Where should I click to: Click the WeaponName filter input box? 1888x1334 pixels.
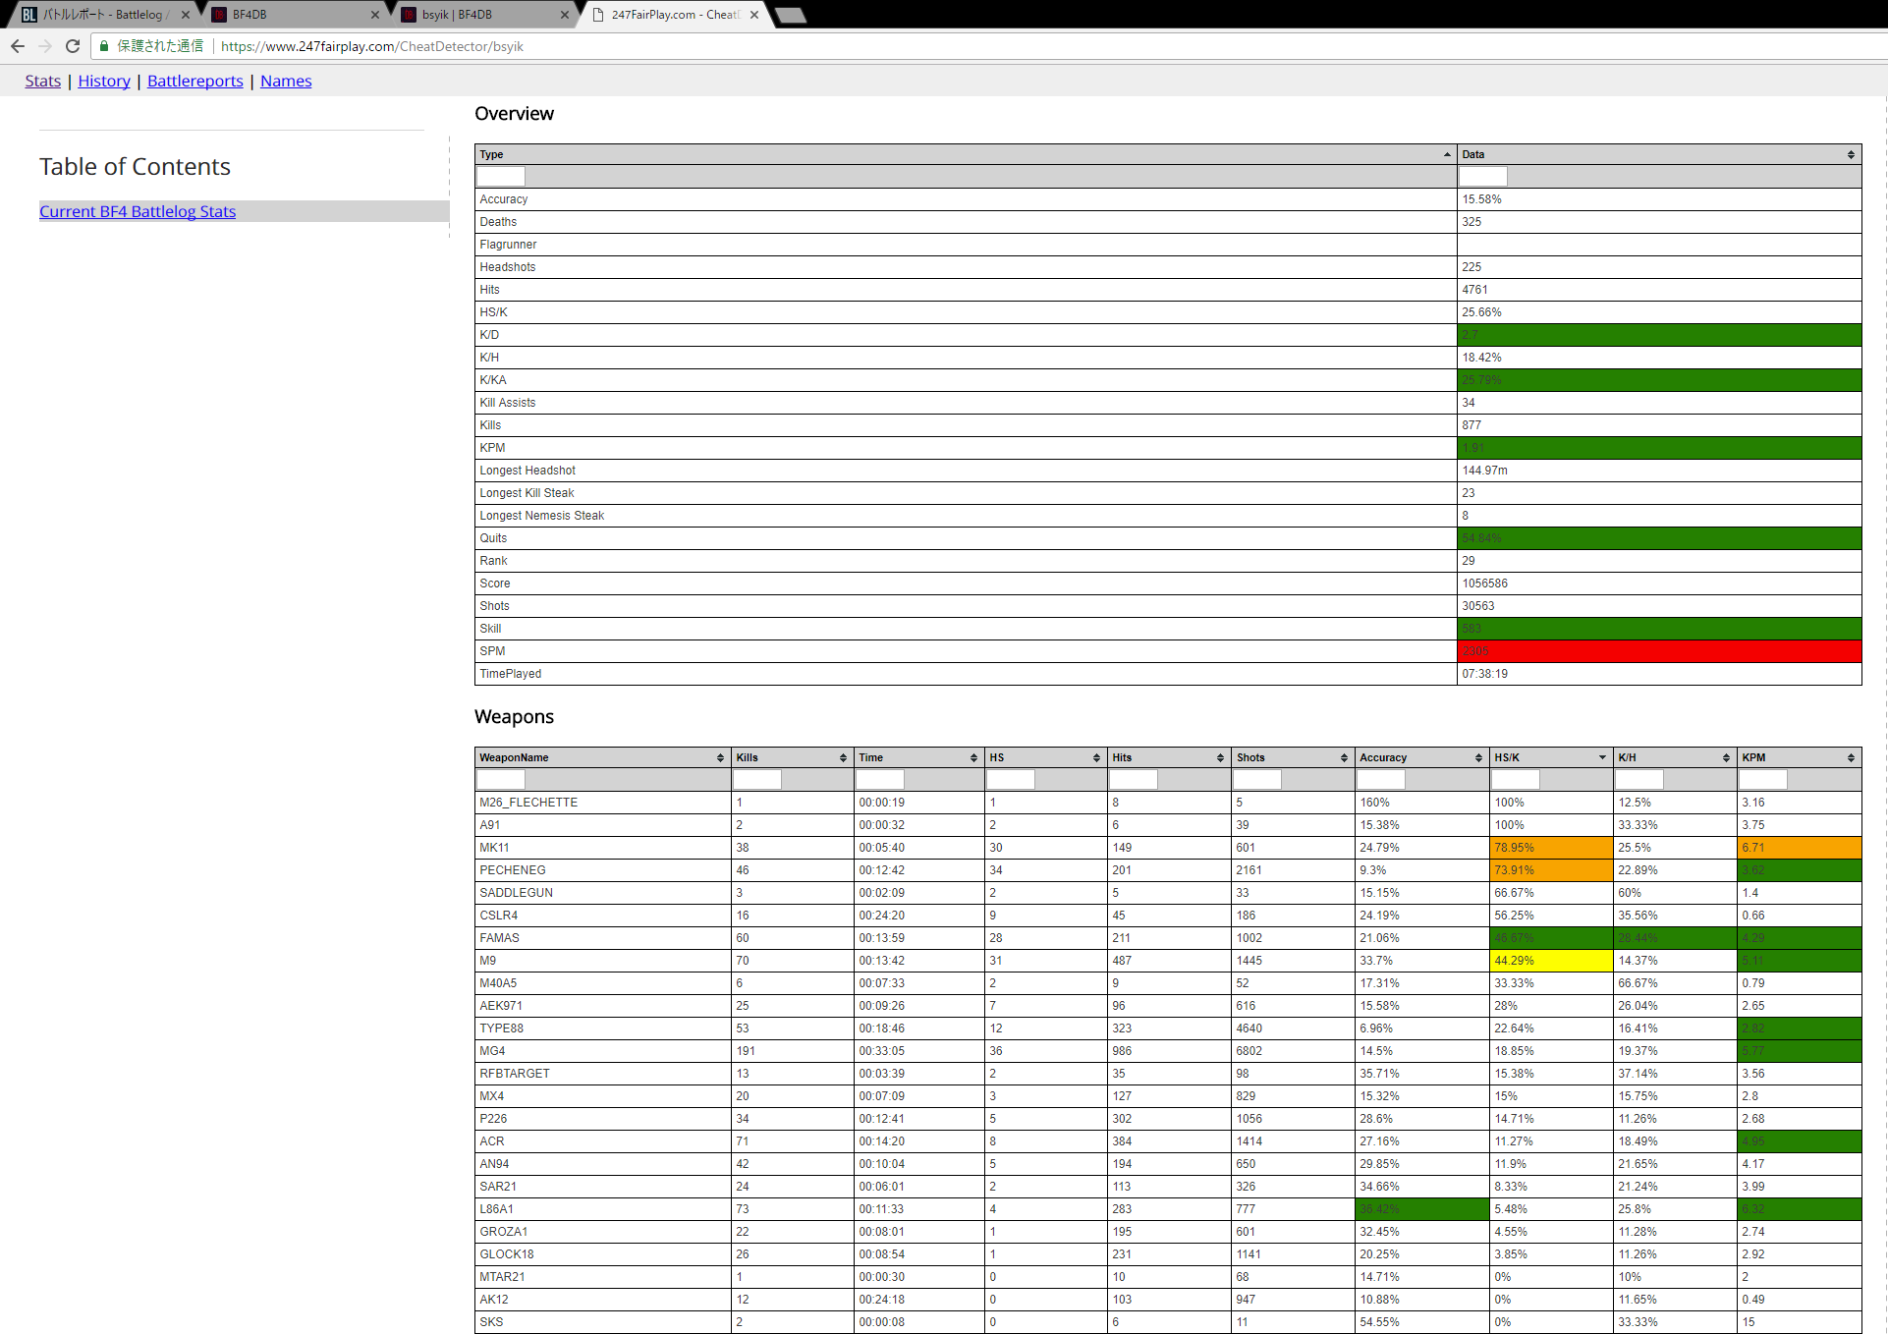(501, 780)
